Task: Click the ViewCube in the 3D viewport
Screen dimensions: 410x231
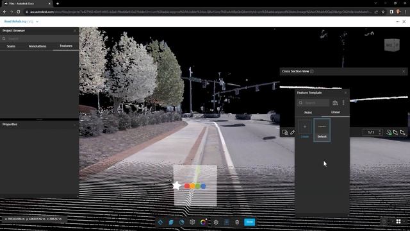Action: (392, 45)
